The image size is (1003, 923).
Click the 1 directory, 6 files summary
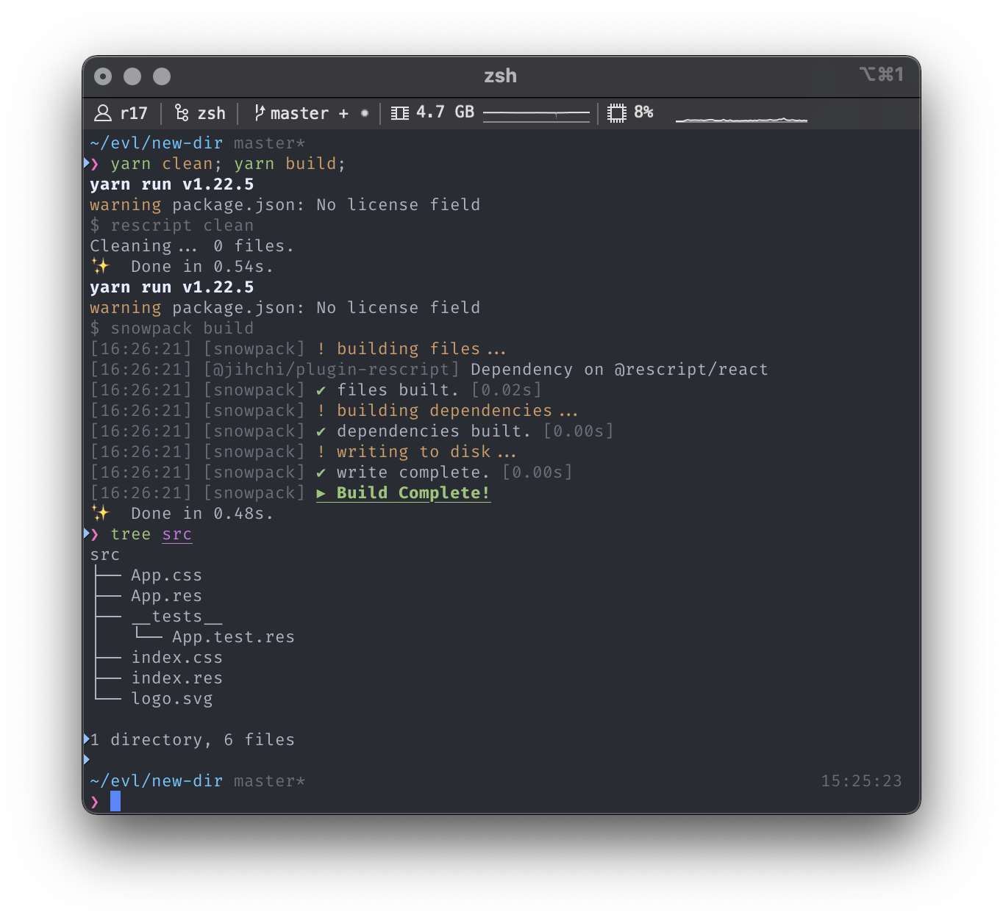click(x=192, y=739)
